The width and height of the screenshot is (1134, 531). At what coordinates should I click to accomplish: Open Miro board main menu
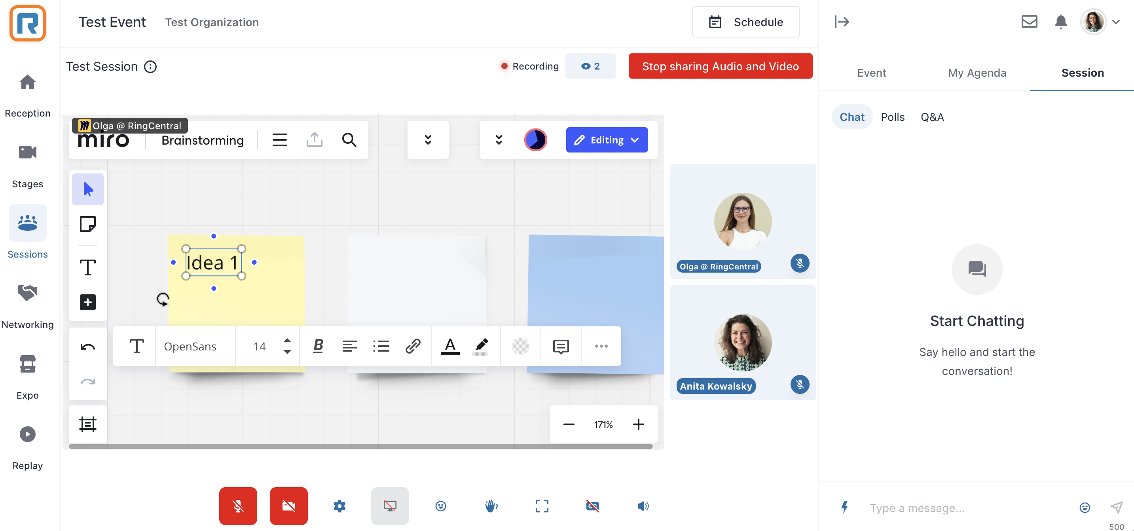(x=279, y=140)
